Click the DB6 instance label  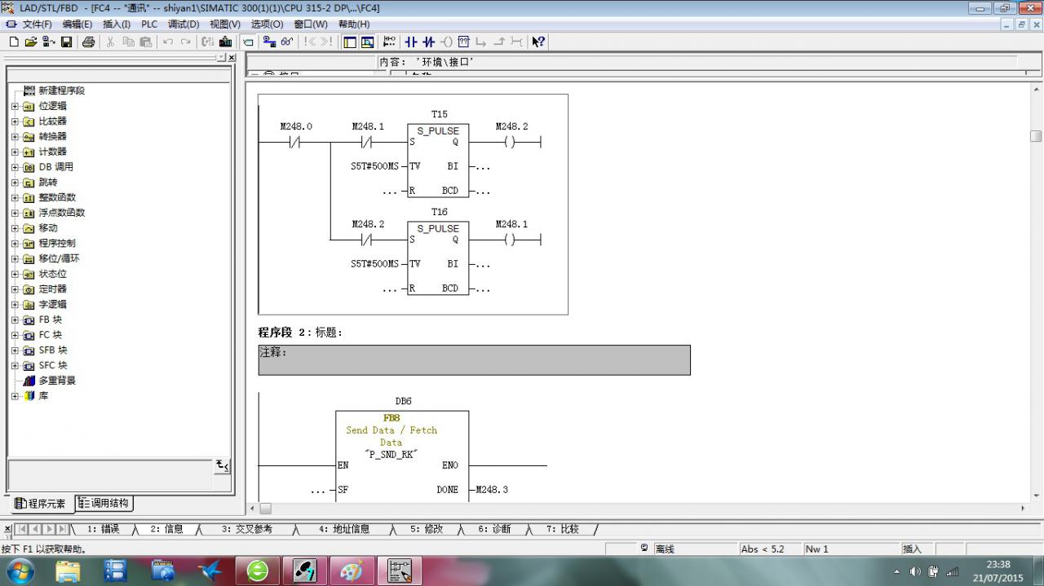[x=403, y=401]
